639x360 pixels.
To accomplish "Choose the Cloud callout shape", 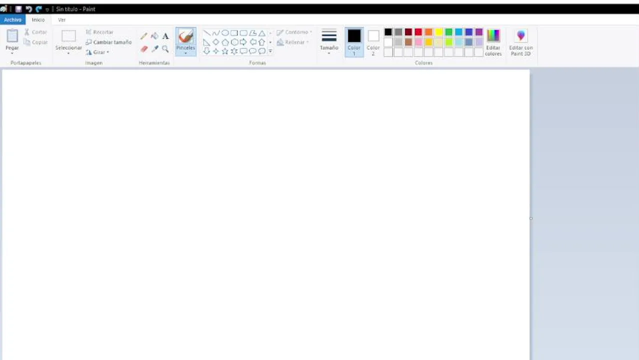I will 261,51.
